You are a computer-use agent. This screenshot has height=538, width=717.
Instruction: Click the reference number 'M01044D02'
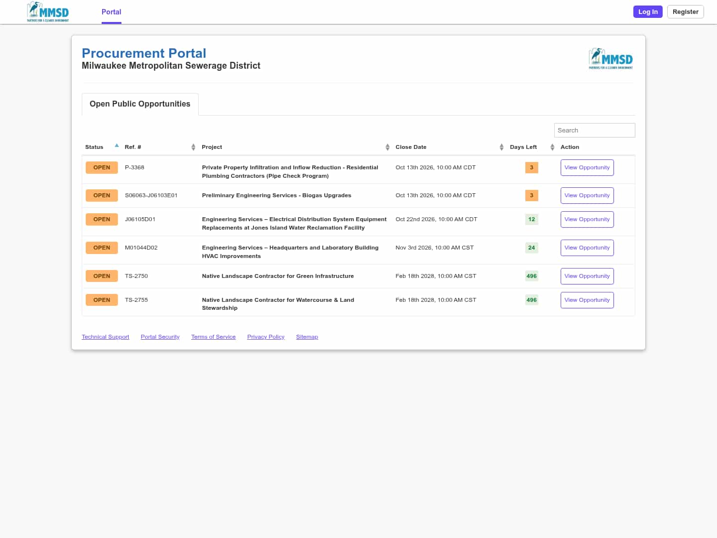click(141, 248)
